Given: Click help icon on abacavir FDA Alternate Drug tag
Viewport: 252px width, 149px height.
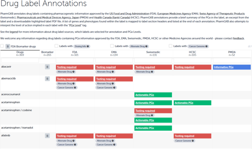Looking at the screenshot, I should (x=74, y=72).
